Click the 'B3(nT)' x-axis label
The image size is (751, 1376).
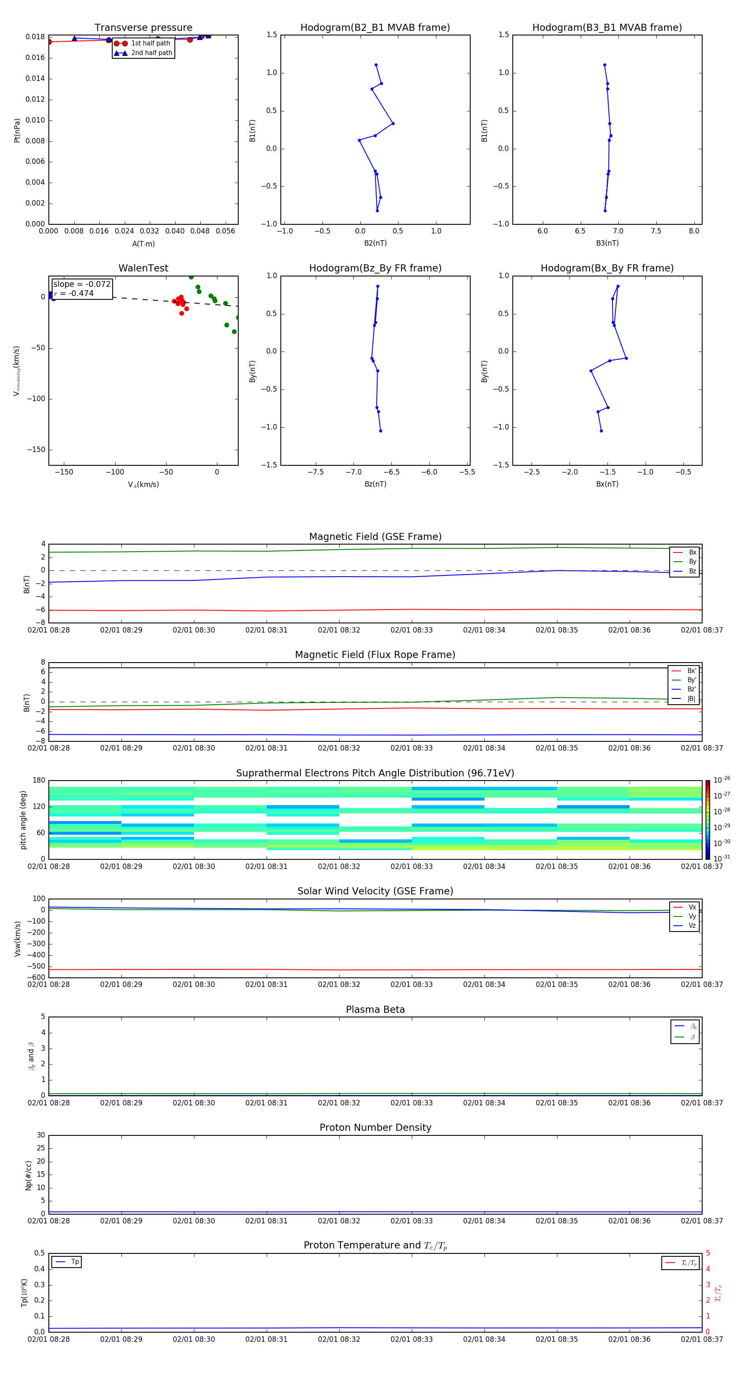pyautogui.click(x=607, y=243)
